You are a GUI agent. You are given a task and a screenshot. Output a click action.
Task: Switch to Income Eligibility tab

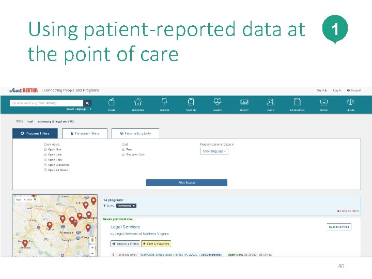tap(135, 133)
